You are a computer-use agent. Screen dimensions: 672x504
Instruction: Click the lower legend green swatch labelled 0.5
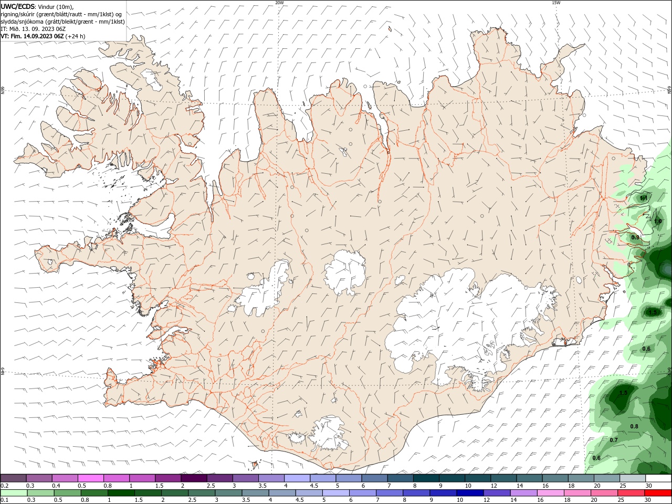pos(68,493)
